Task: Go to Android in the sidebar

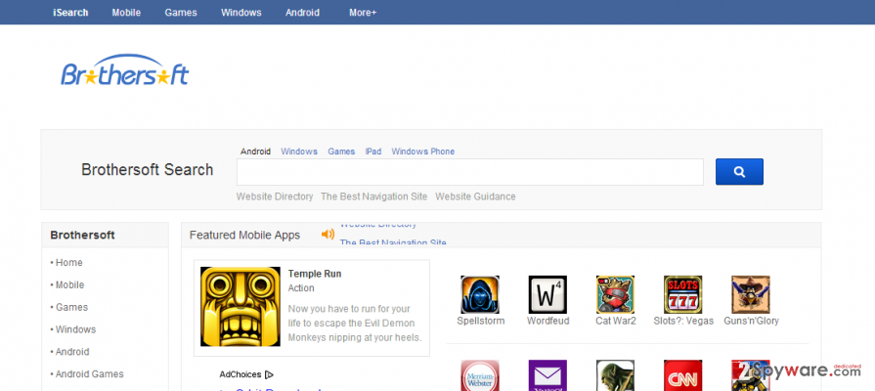Action: tap(72, 352)
